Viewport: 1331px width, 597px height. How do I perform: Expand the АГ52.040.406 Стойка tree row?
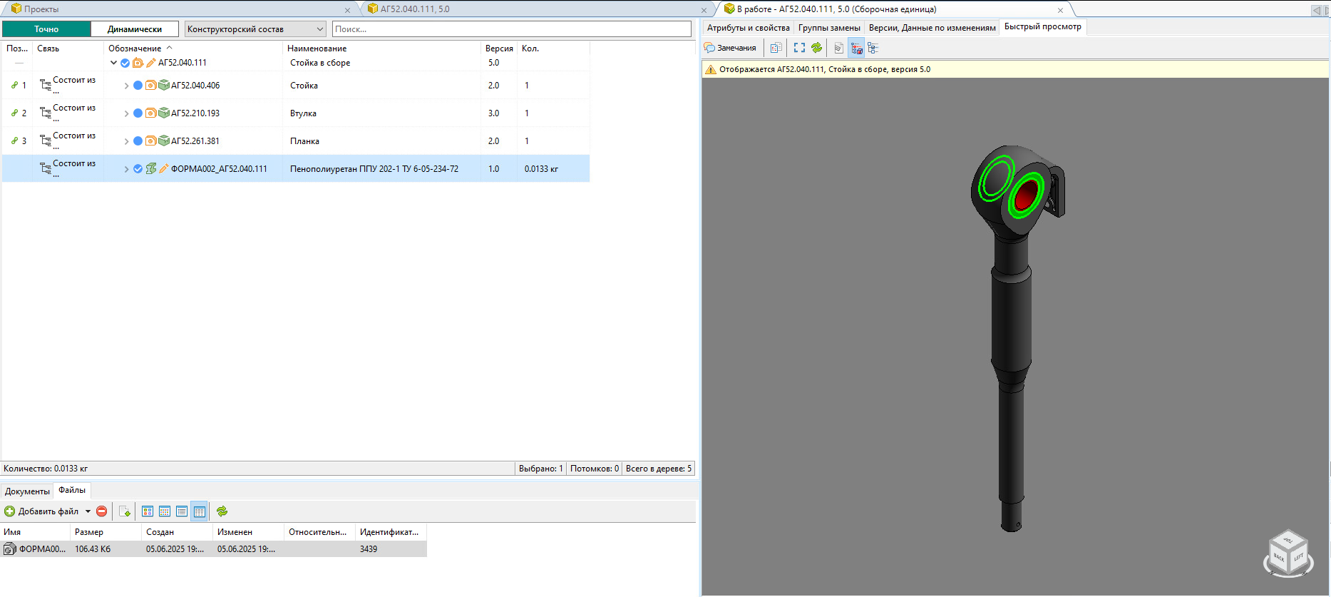(127, 86)
